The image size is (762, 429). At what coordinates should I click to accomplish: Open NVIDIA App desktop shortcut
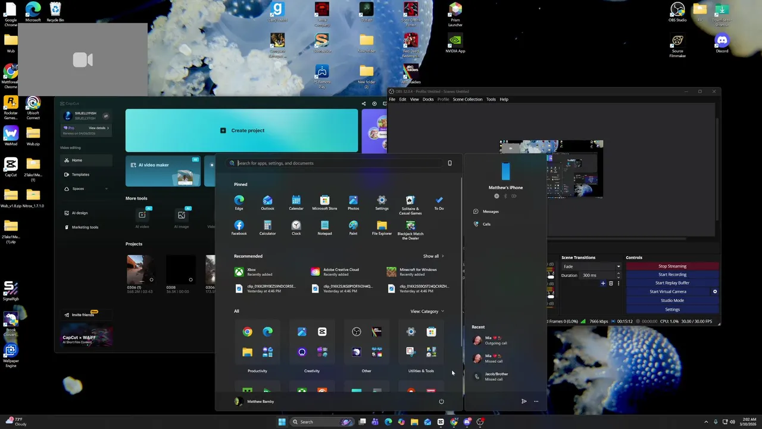455,43
